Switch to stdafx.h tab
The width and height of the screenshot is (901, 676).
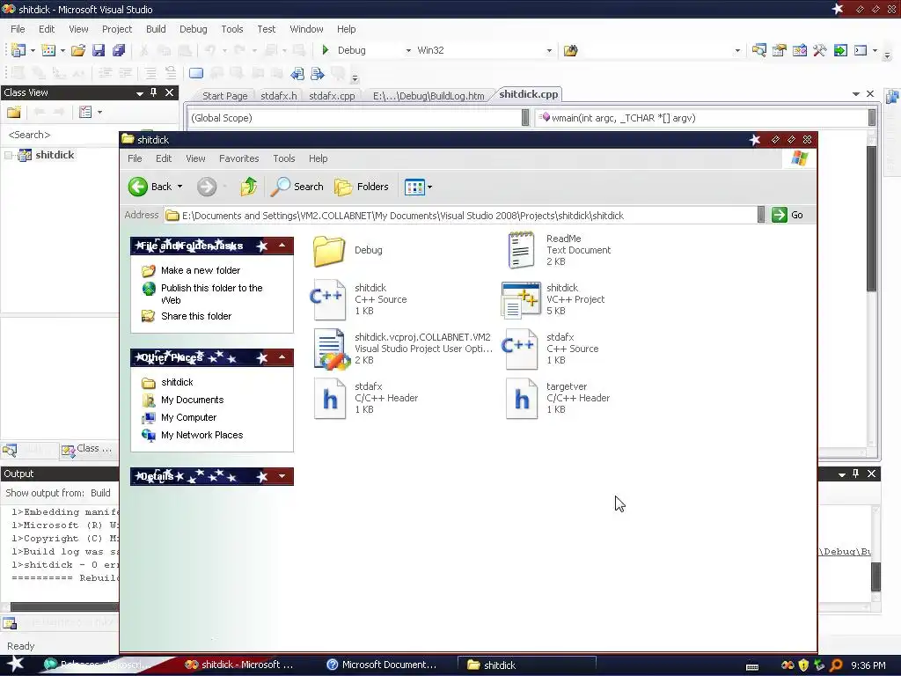tap(279, 96)
